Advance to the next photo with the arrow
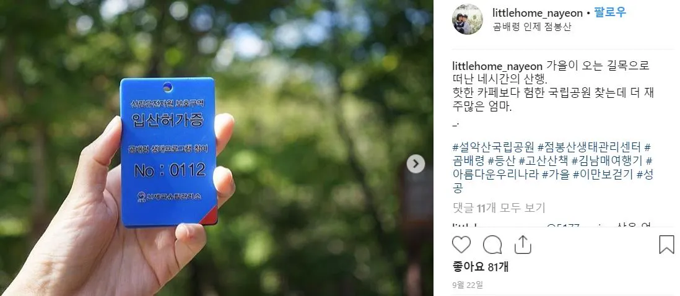The height and width of the screenshot is (296, 680). 416,164
